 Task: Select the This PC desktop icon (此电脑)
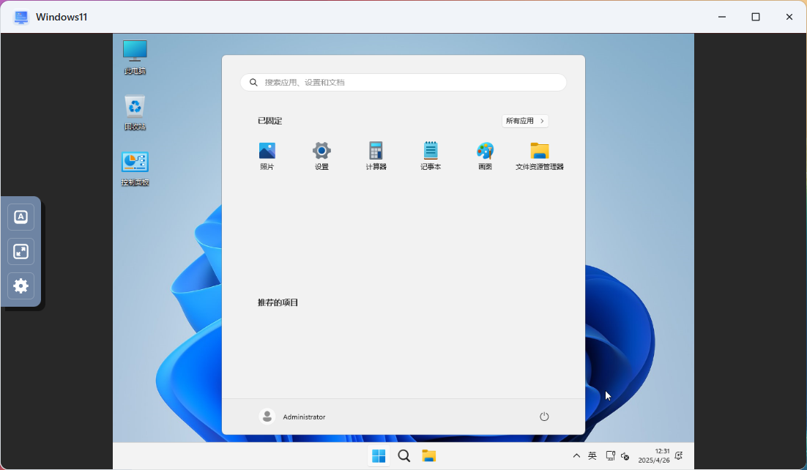tap(135, 57)
